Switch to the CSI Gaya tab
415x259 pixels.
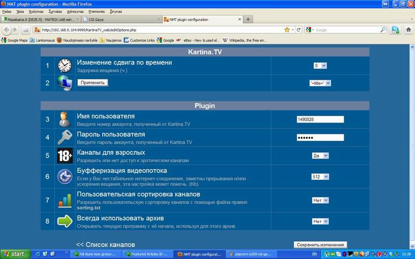pos(122,19)
